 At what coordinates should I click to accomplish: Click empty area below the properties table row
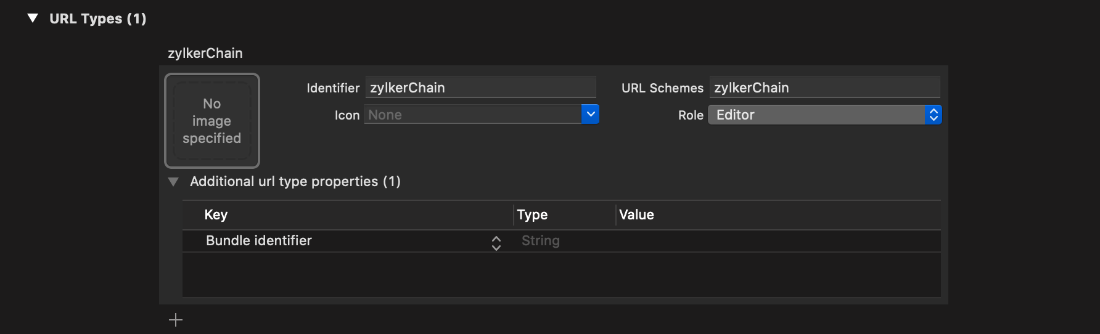click(562, 275)
